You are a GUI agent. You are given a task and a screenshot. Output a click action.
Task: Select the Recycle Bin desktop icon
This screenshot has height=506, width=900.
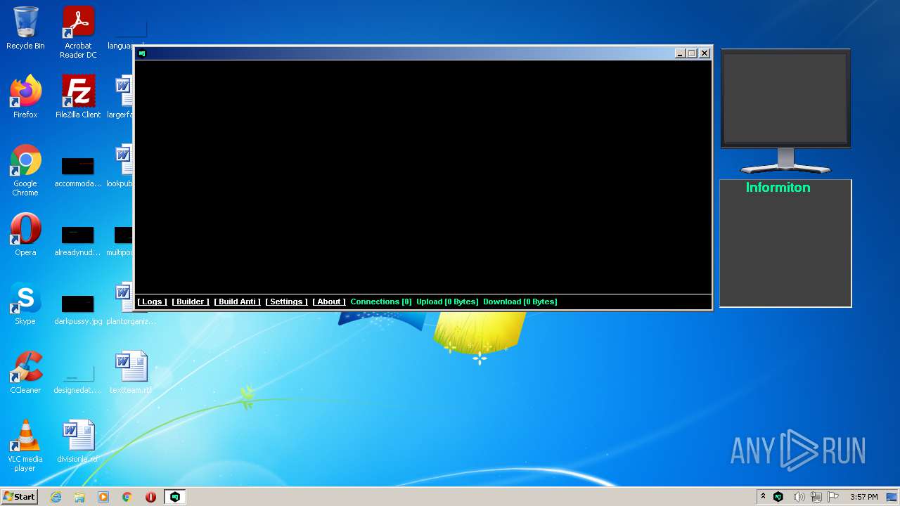coord(25,28)
